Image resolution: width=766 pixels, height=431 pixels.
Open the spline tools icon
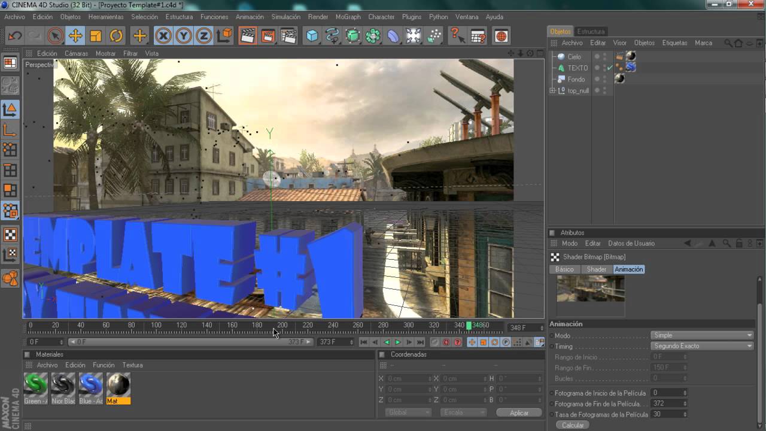point(333,36)
